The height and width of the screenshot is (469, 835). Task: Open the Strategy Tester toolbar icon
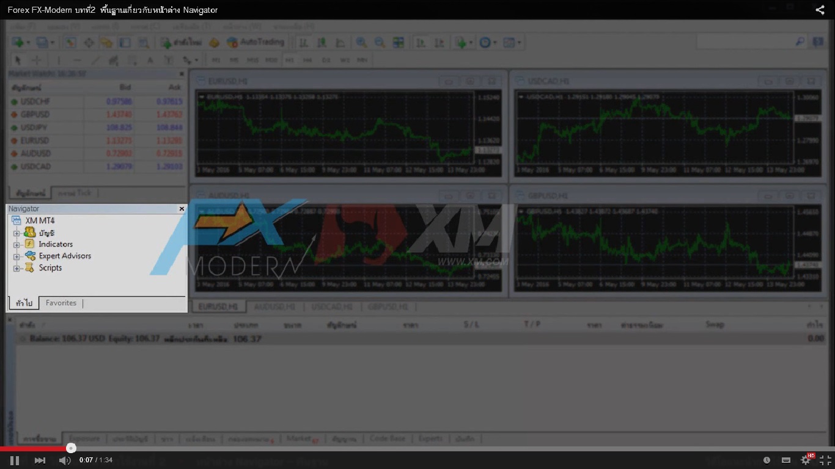(143, 43)
